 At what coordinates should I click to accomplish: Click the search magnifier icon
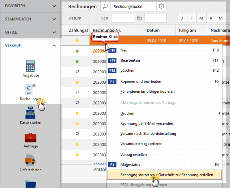pos(105,7)
